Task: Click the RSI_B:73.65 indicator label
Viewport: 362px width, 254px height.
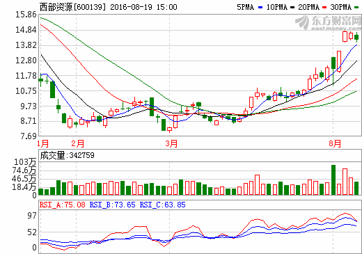Action: 112,205
